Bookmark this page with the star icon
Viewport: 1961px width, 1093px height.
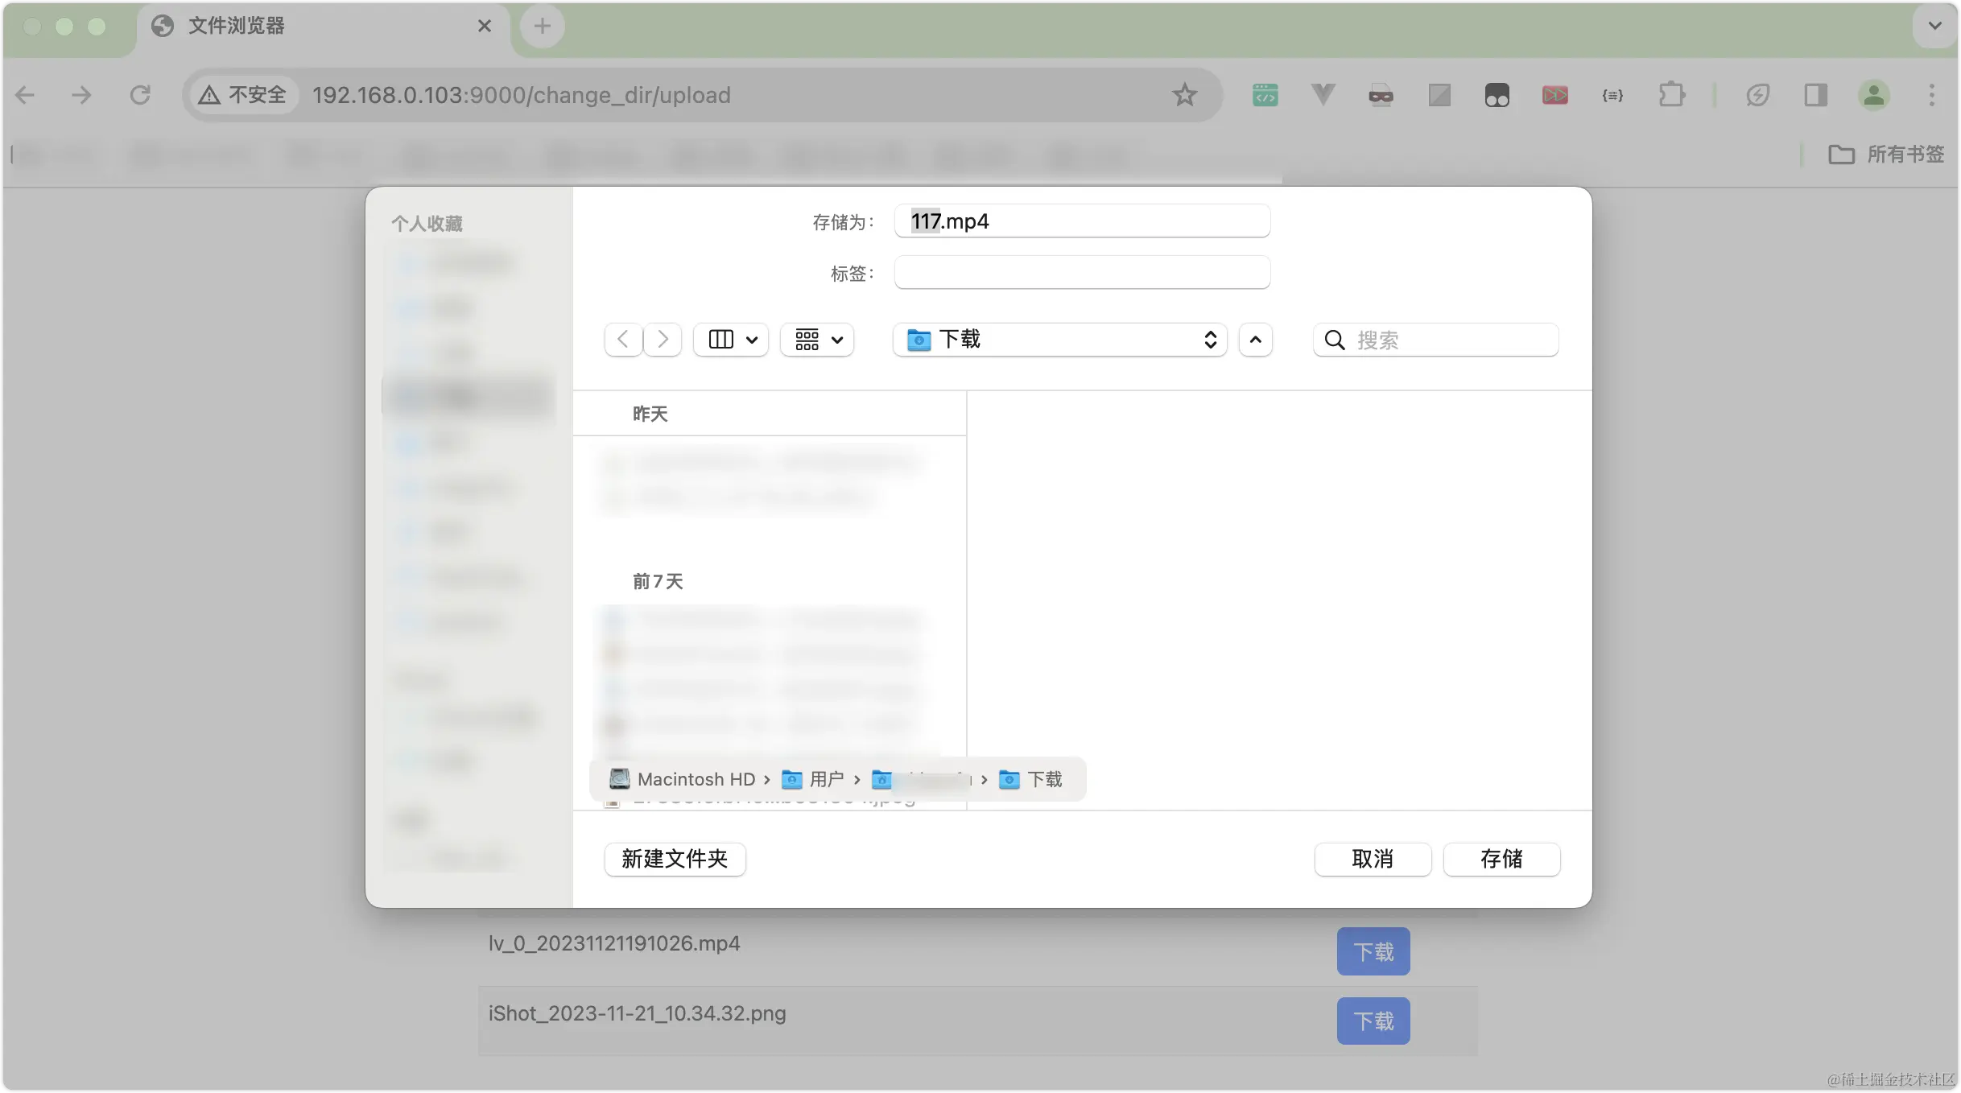(1184, 94)
